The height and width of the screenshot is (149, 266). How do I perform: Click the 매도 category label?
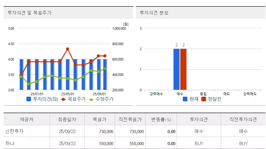click(227, 94)
